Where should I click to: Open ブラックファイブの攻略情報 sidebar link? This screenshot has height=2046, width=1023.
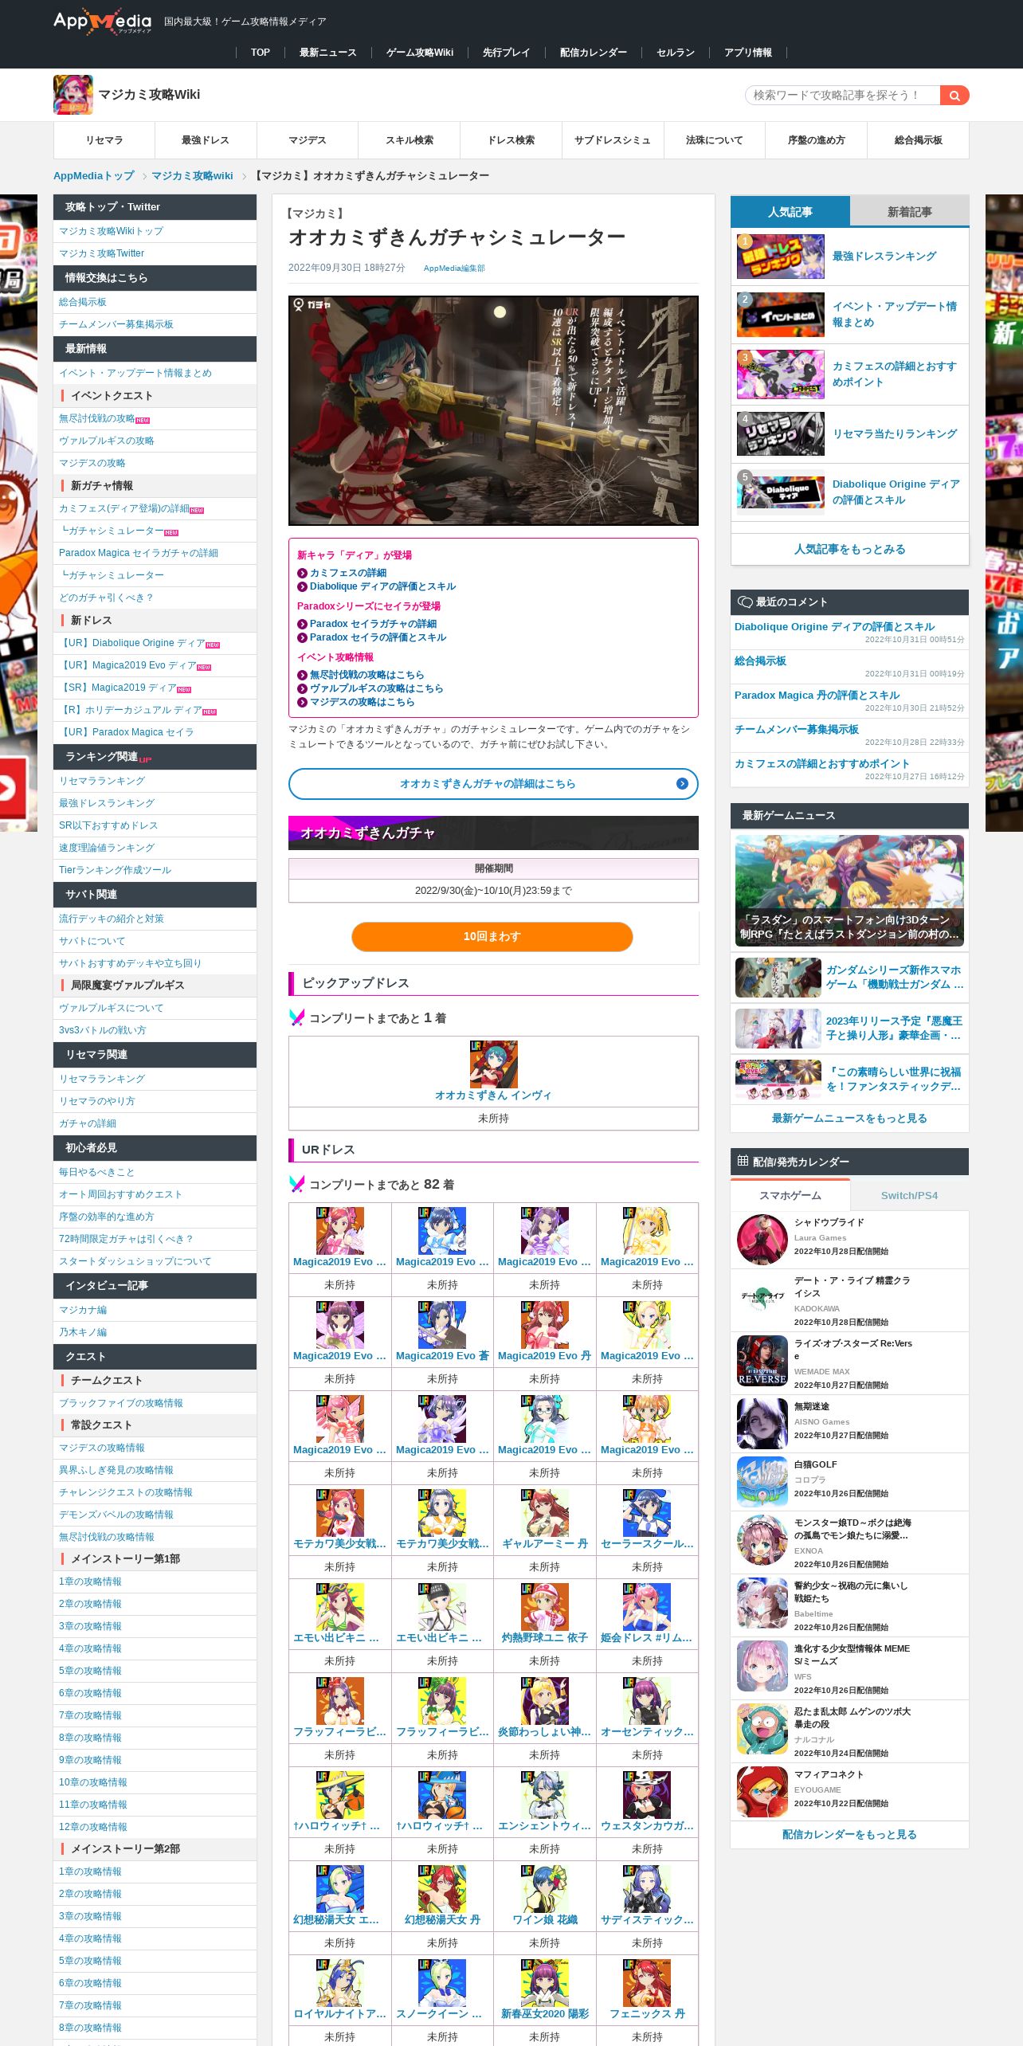pyautogui.click(x=120, y=1403)
